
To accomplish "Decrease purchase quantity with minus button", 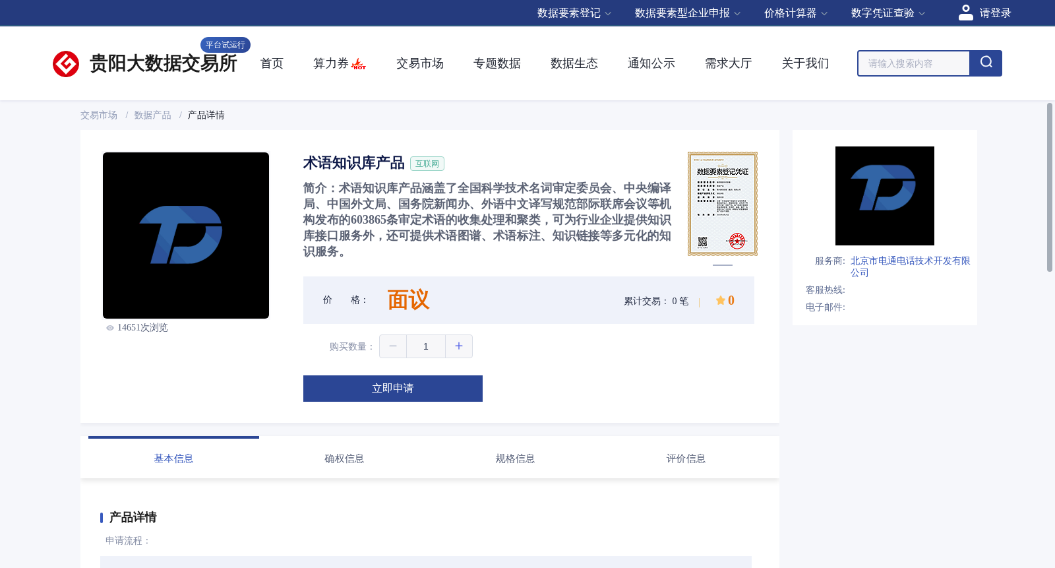I will [x=393, y=346].
